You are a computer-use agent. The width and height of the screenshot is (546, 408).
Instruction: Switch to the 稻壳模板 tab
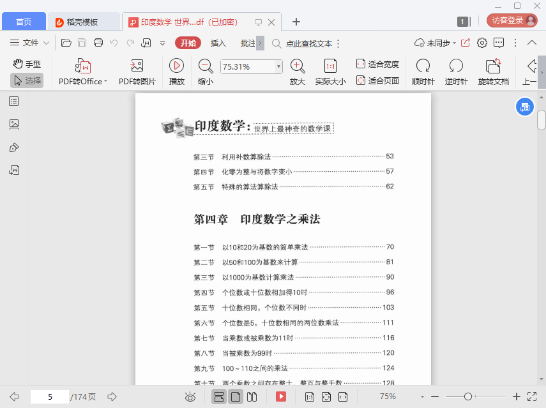[83, 22]
